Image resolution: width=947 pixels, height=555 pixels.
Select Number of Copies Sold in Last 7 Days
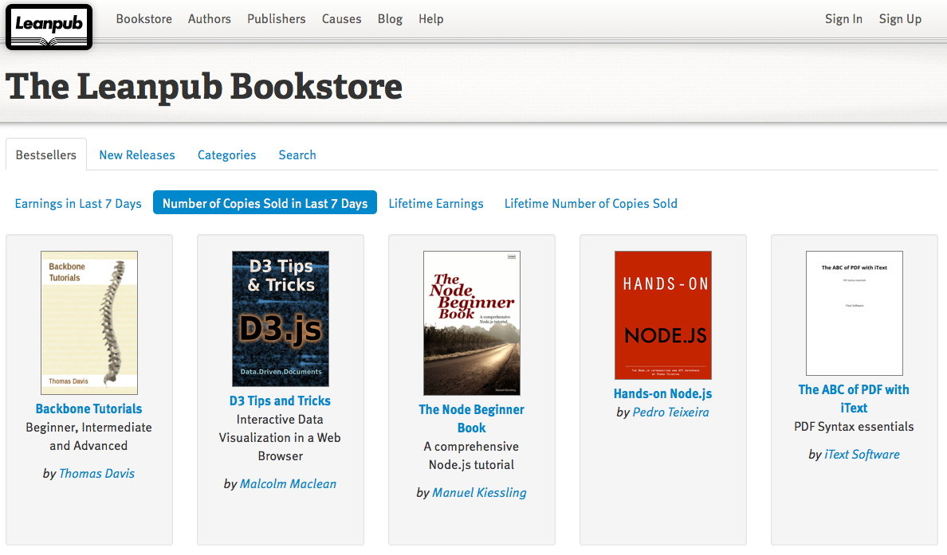point(265,204)
